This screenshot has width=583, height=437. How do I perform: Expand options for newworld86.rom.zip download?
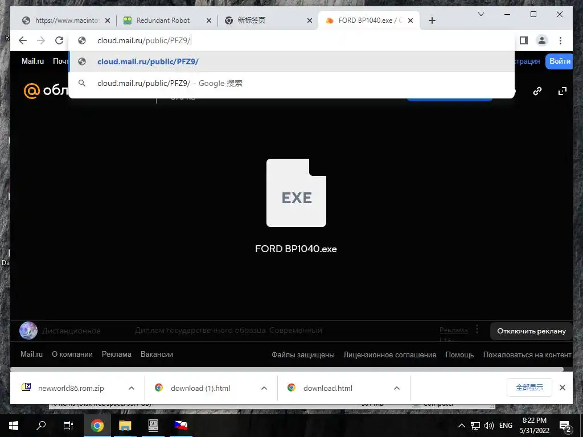point(132,388)
